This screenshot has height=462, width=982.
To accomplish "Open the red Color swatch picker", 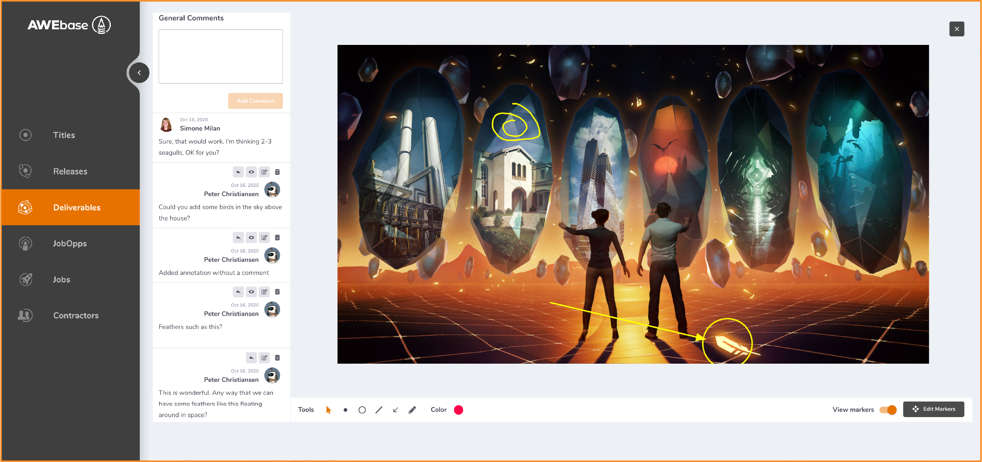I will 458,409.
